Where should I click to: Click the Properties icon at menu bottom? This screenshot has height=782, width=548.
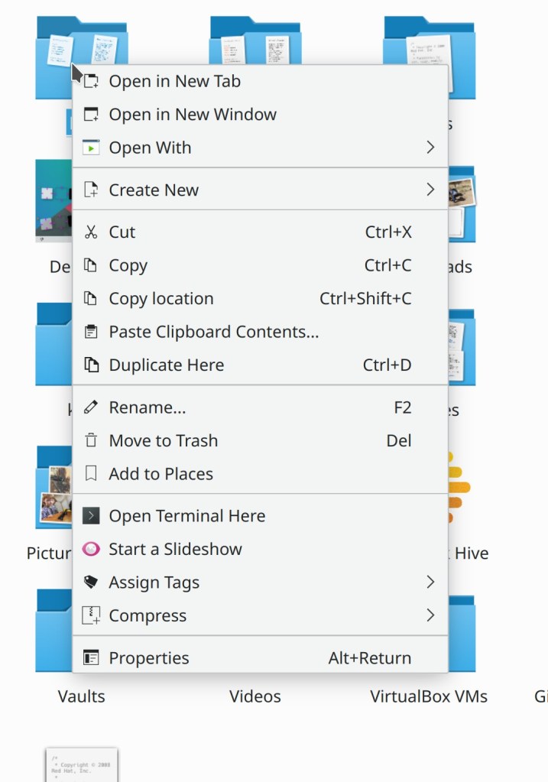(x=91, y=658)
